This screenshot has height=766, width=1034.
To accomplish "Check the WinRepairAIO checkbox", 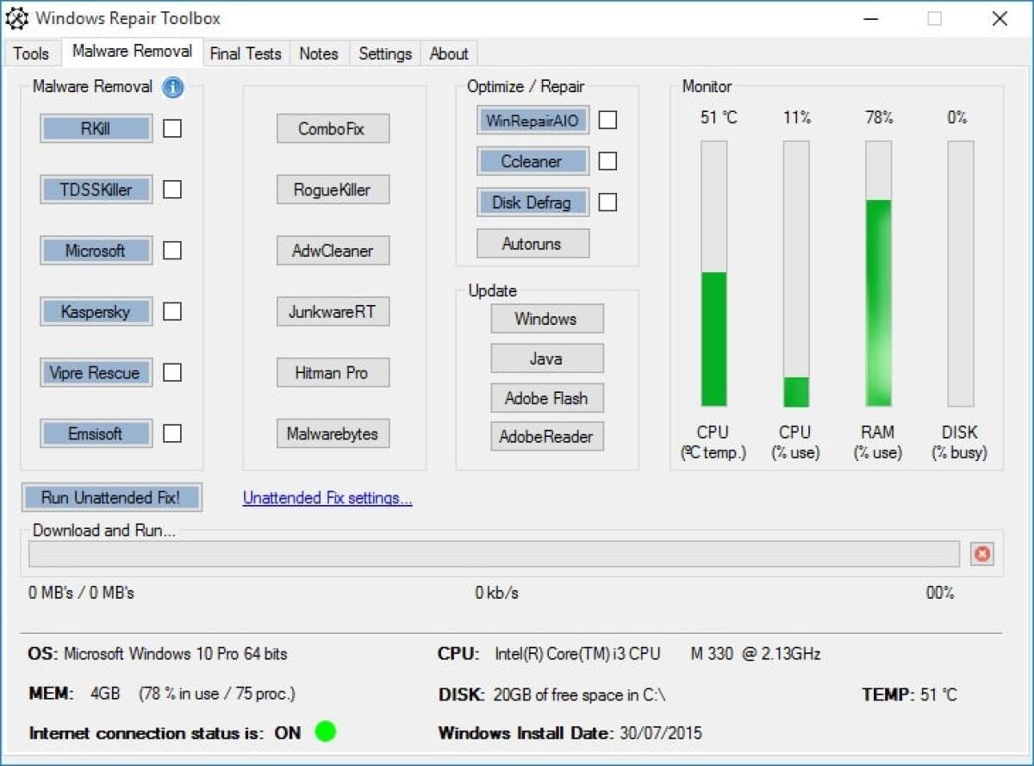I will 607,120.
